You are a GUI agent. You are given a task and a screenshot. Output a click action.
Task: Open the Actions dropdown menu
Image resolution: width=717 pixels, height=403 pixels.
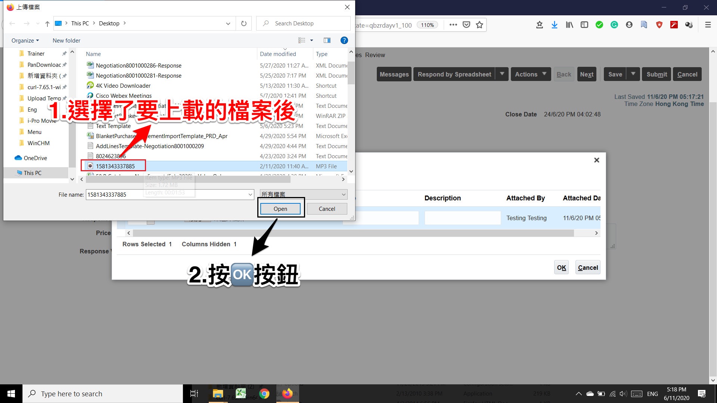coord(531,74)
